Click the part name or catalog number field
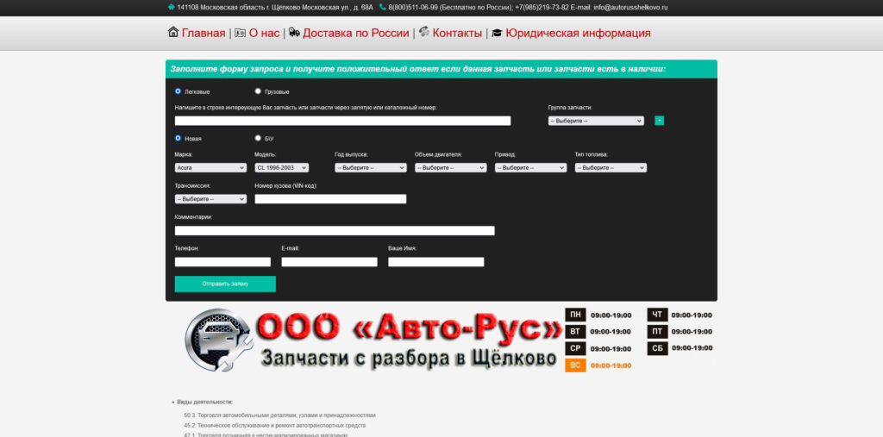The width and height of the screenshot is (883, 437). 342,121
